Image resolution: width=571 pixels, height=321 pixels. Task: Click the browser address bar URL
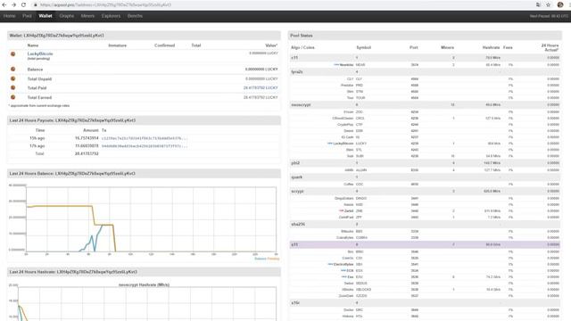point(105,4)
